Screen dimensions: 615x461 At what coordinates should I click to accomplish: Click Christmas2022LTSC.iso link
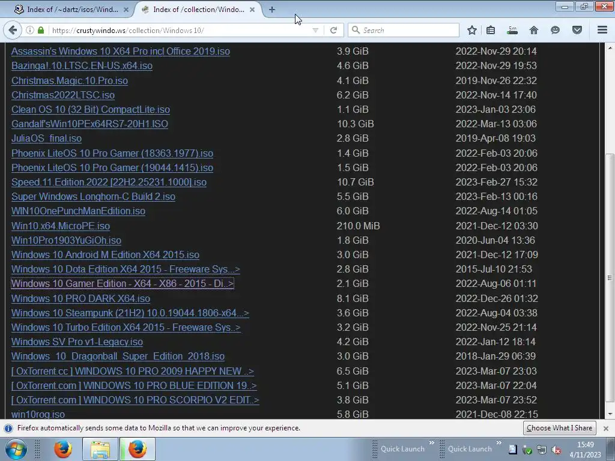point(62,95)
